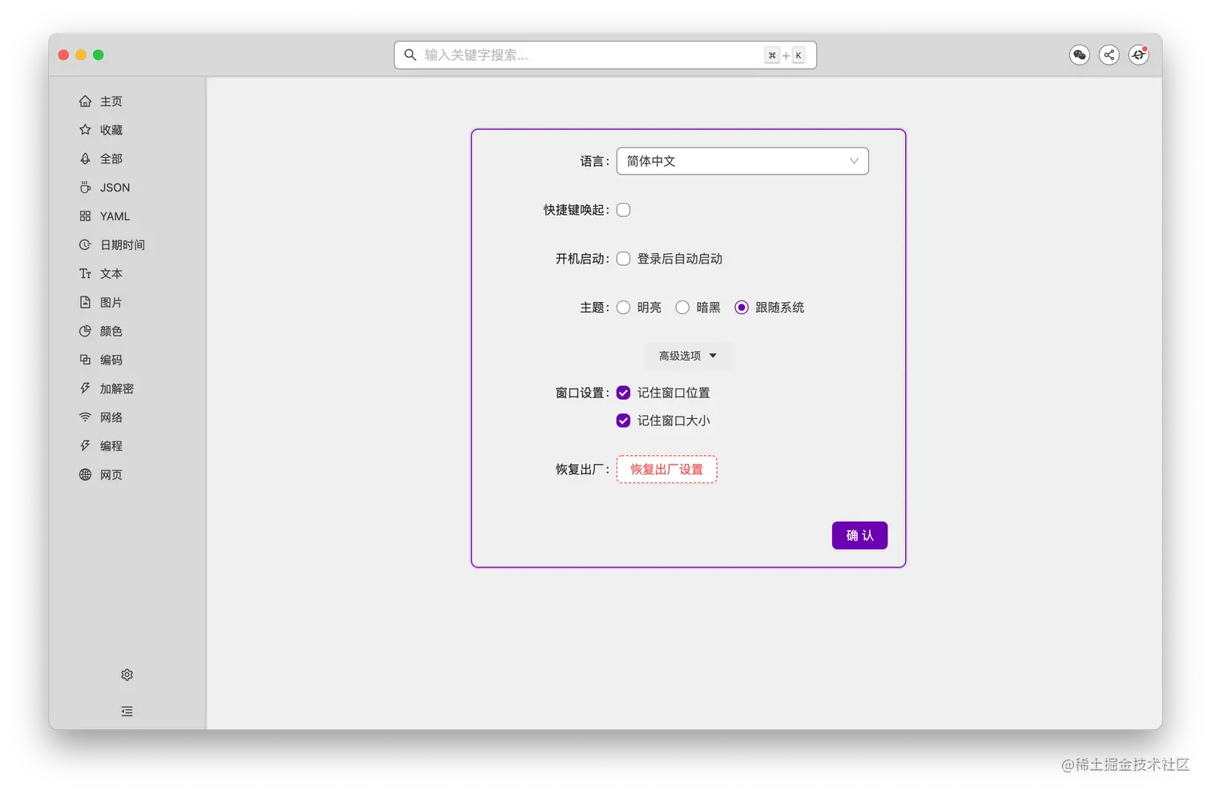Click the 编程 lightning icon
This screenshot has height=794, width=1211.
coord(85,446)
